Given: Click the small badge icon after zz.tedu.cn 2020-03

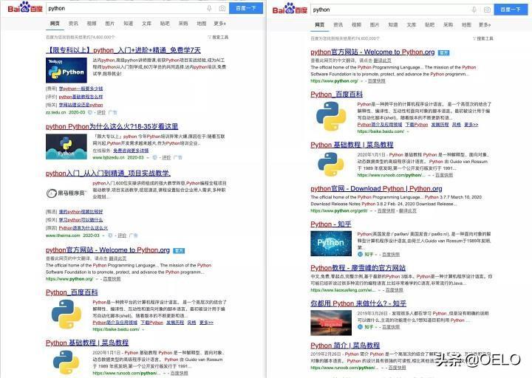Looking at the screenshot, I should coord(90,112).
